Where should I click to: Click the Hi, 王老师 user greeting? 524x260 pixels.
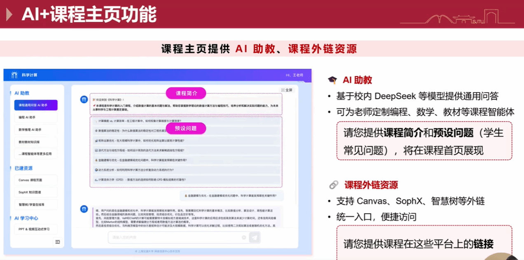point(294,75)
